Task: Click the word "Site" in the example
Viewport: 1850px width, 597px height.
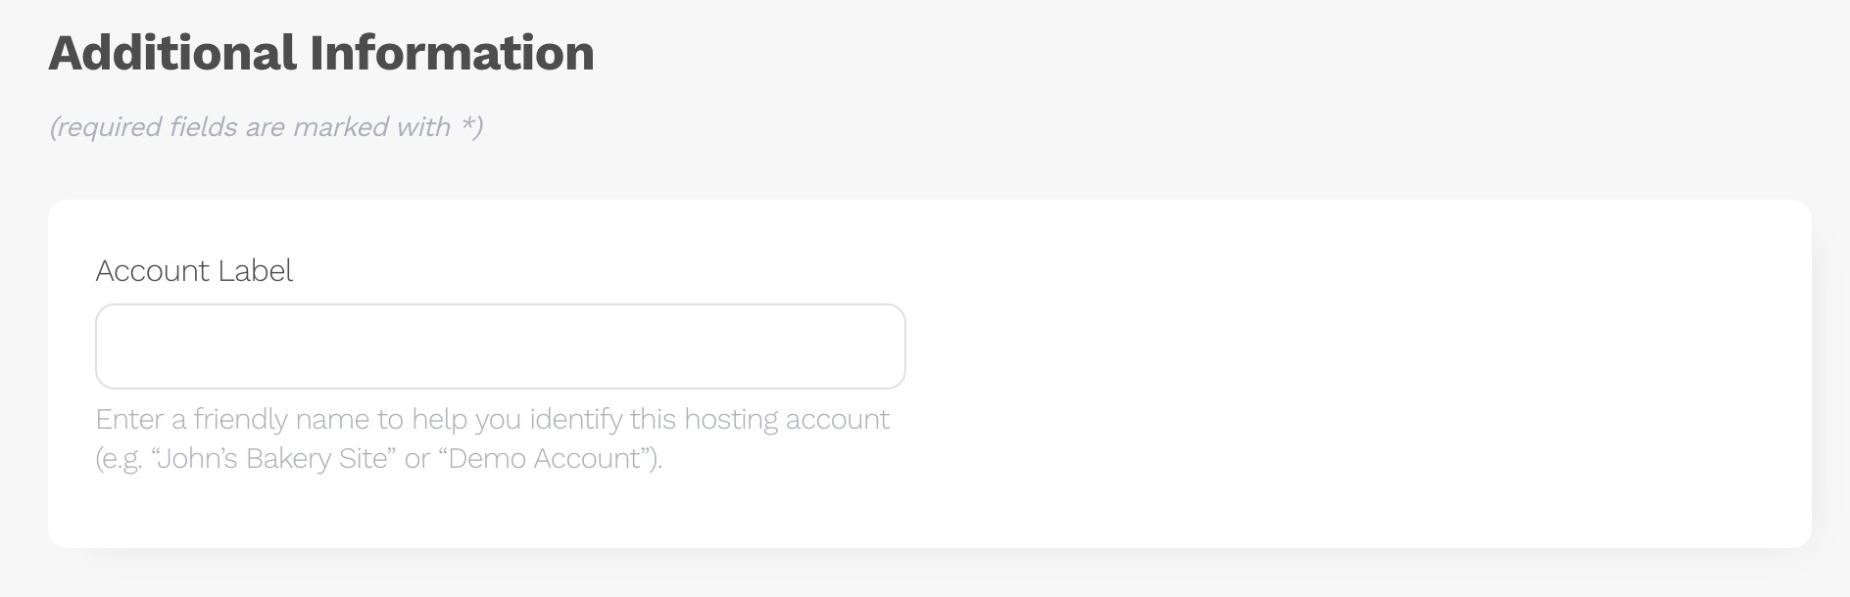Action: 364,459
